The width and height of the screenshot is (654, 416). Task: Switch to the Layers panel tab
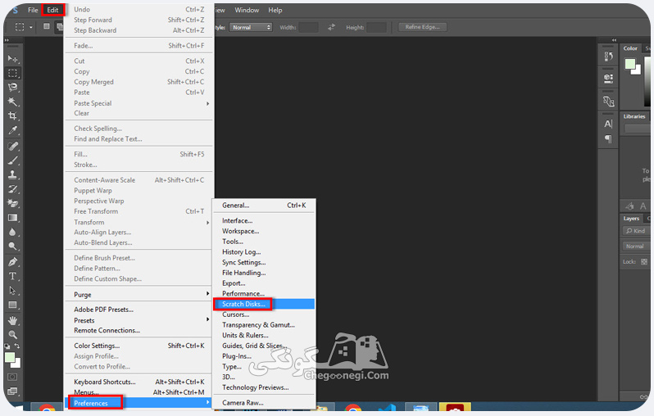631,219
